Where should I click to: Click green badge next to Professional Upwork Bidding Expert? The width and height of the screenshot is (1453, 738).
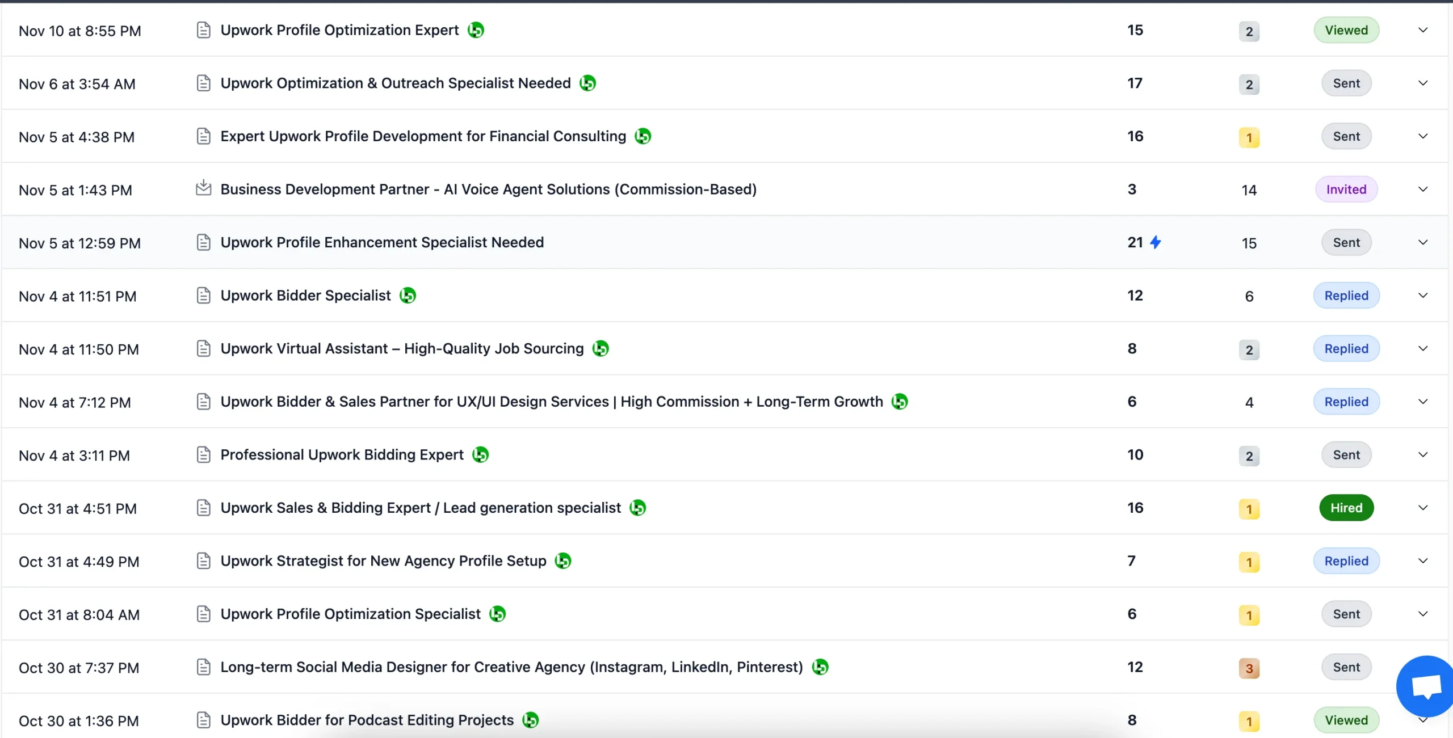pyautogui.click(x=480, y=455)
